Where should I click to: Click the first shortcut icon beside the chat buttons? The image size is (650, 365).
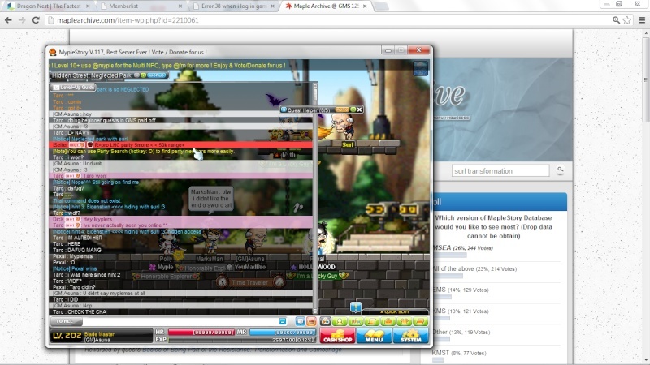(x=326, y=321)
